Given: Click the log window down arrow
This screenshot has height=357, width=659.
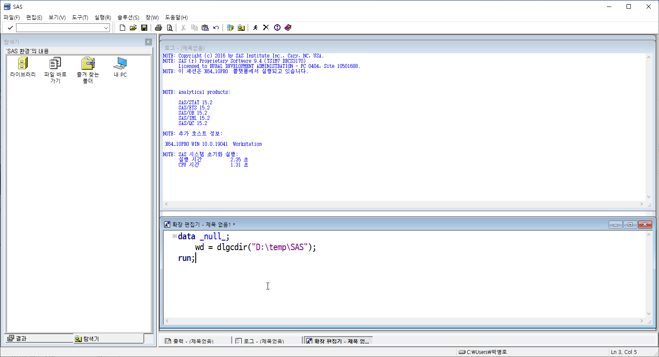Looking at the screenshot, I should pyautogui.click(x=649, y=197).
